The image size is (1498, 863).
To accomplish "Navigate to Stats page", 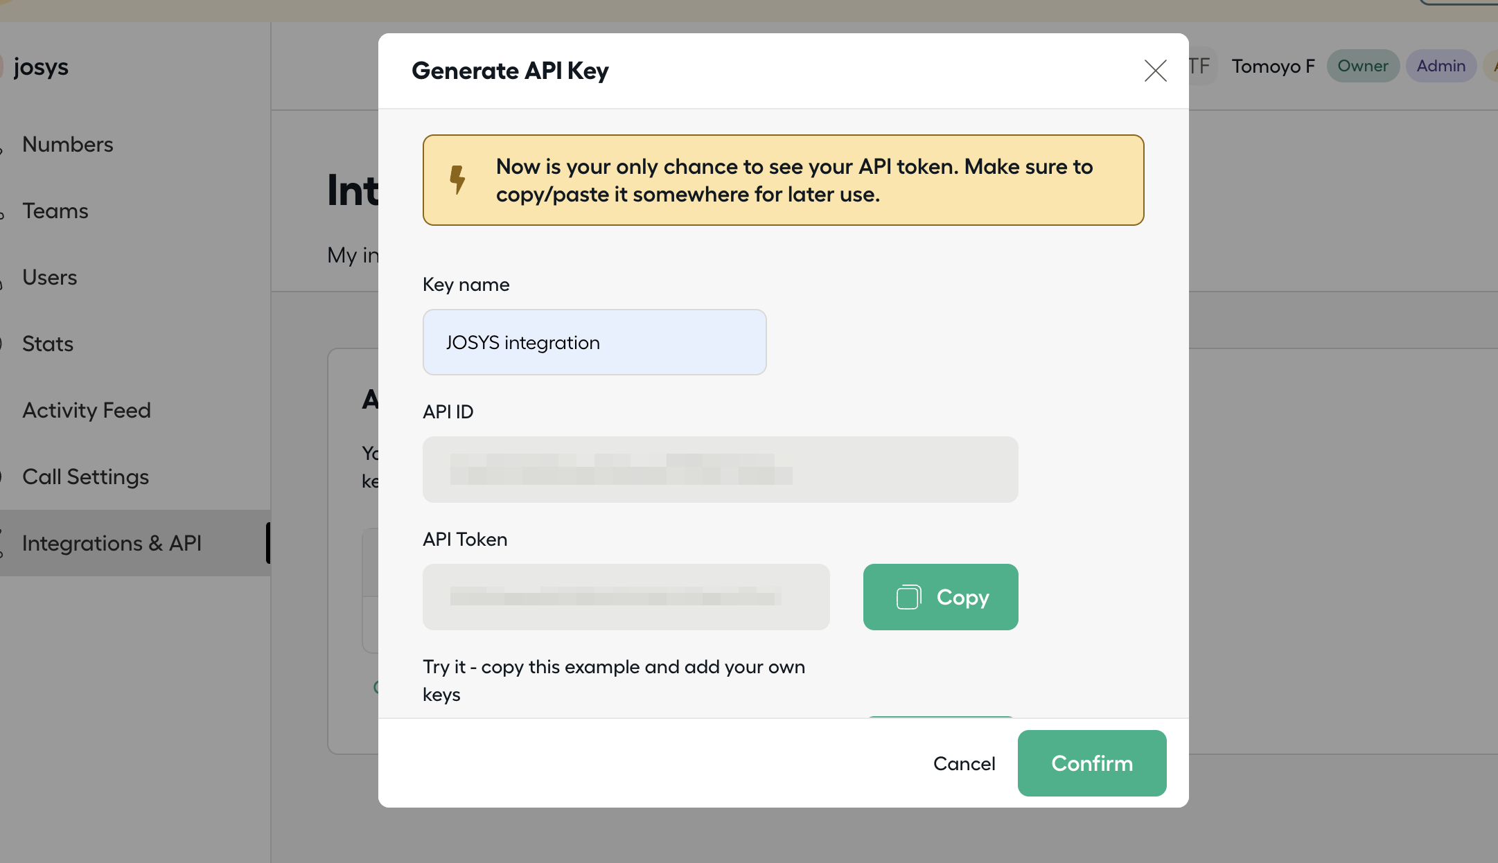I will click(x=47, y=344).
